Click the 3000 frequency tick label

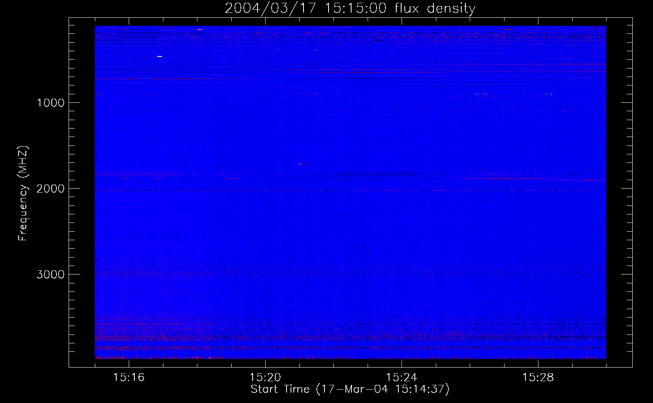point(50,274)
